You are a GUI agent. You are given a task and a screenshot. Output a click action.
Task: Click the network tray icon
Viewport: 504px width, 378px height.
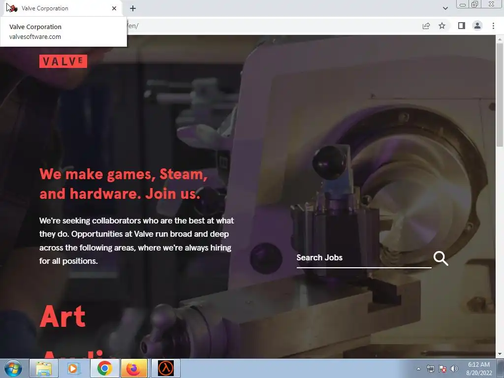(430, 369)
